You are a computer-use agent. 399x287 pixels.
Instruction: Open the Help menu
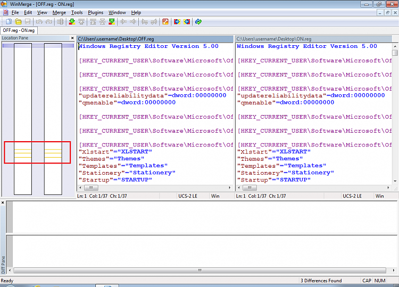pos(136,12)
